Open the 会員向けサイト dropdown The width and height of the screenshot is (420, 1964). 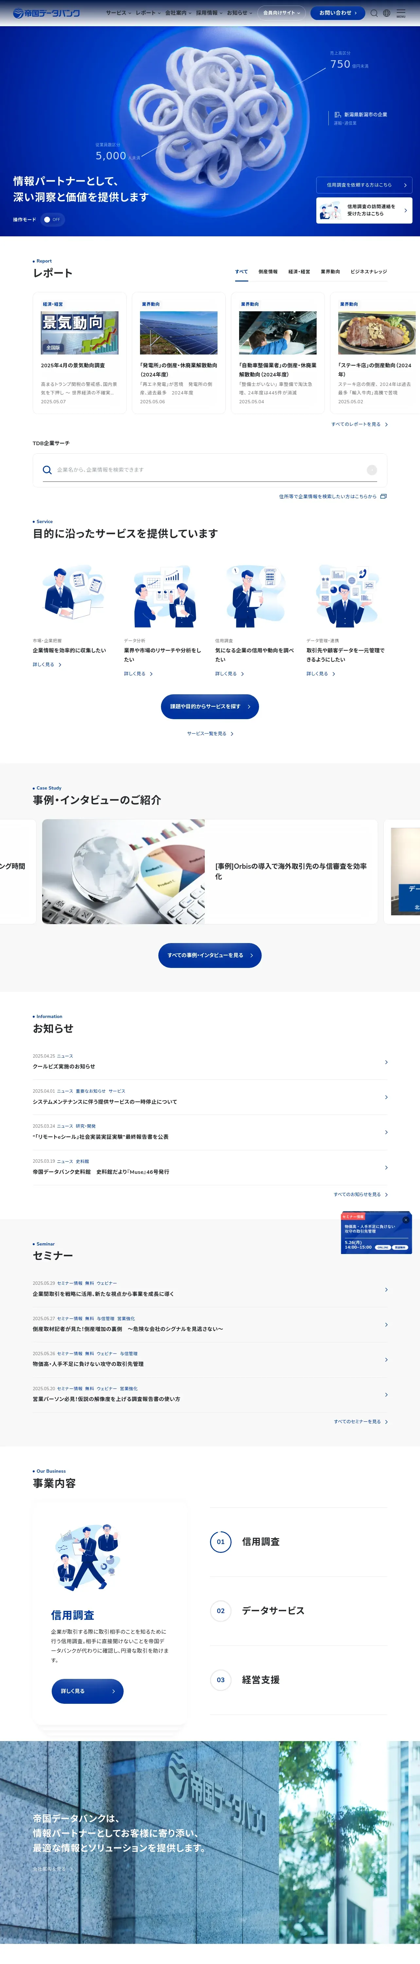[x=281, y=13]
